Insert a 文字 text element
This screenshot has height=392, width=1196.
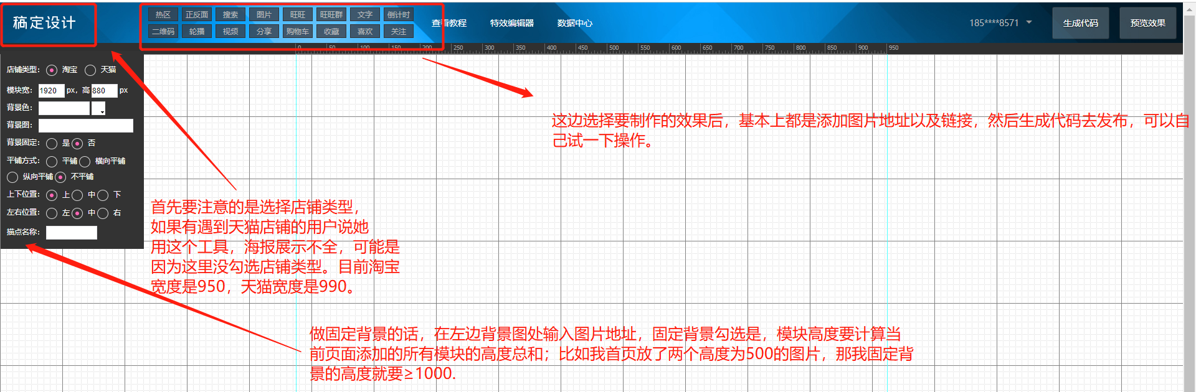pos(365,14)
